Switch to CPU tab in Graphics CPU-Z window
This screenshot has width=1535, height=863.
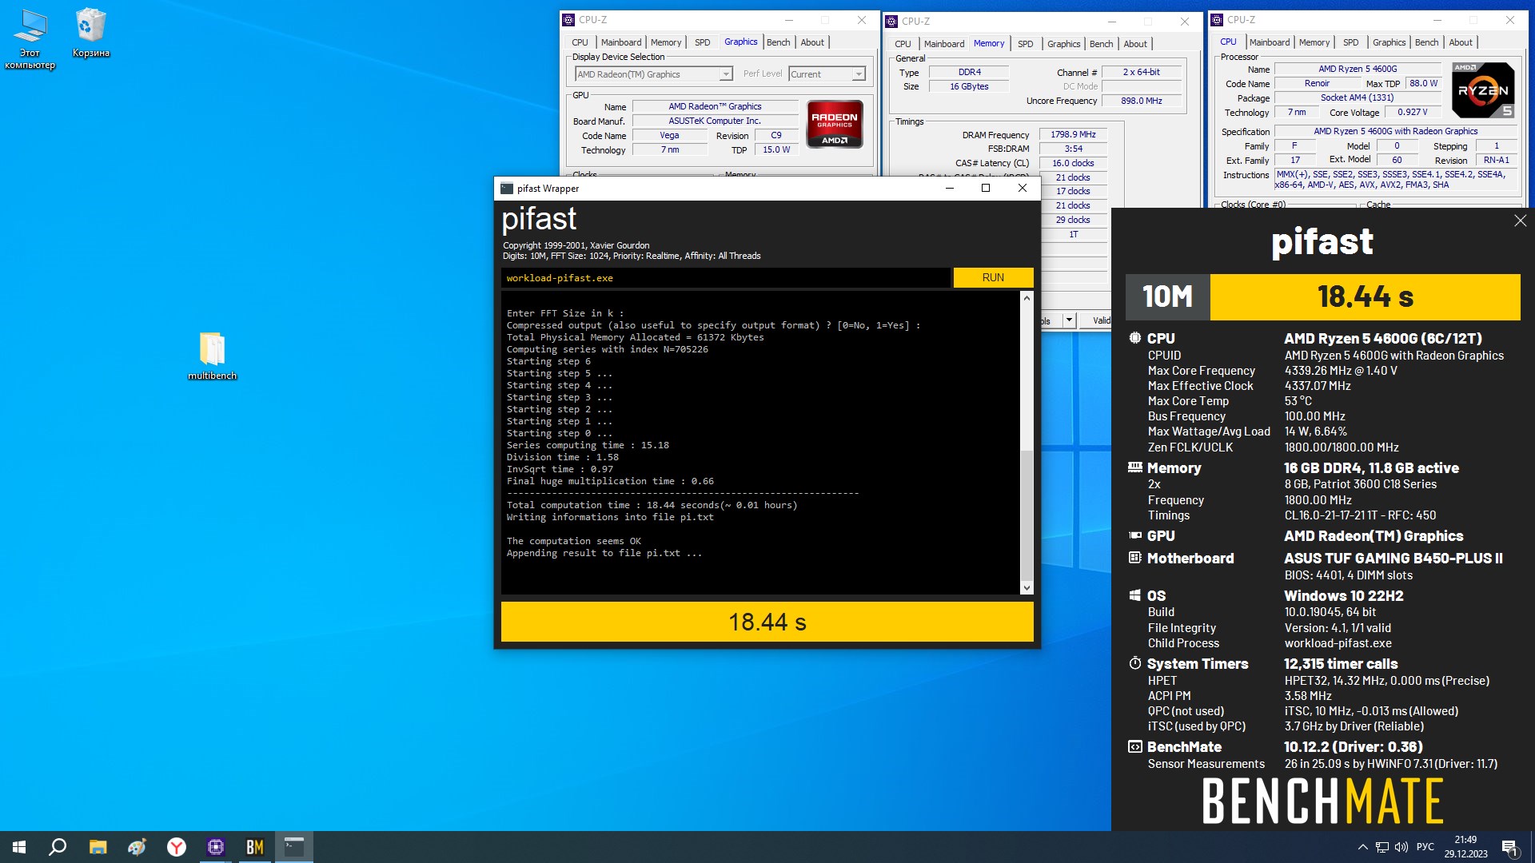580,42
